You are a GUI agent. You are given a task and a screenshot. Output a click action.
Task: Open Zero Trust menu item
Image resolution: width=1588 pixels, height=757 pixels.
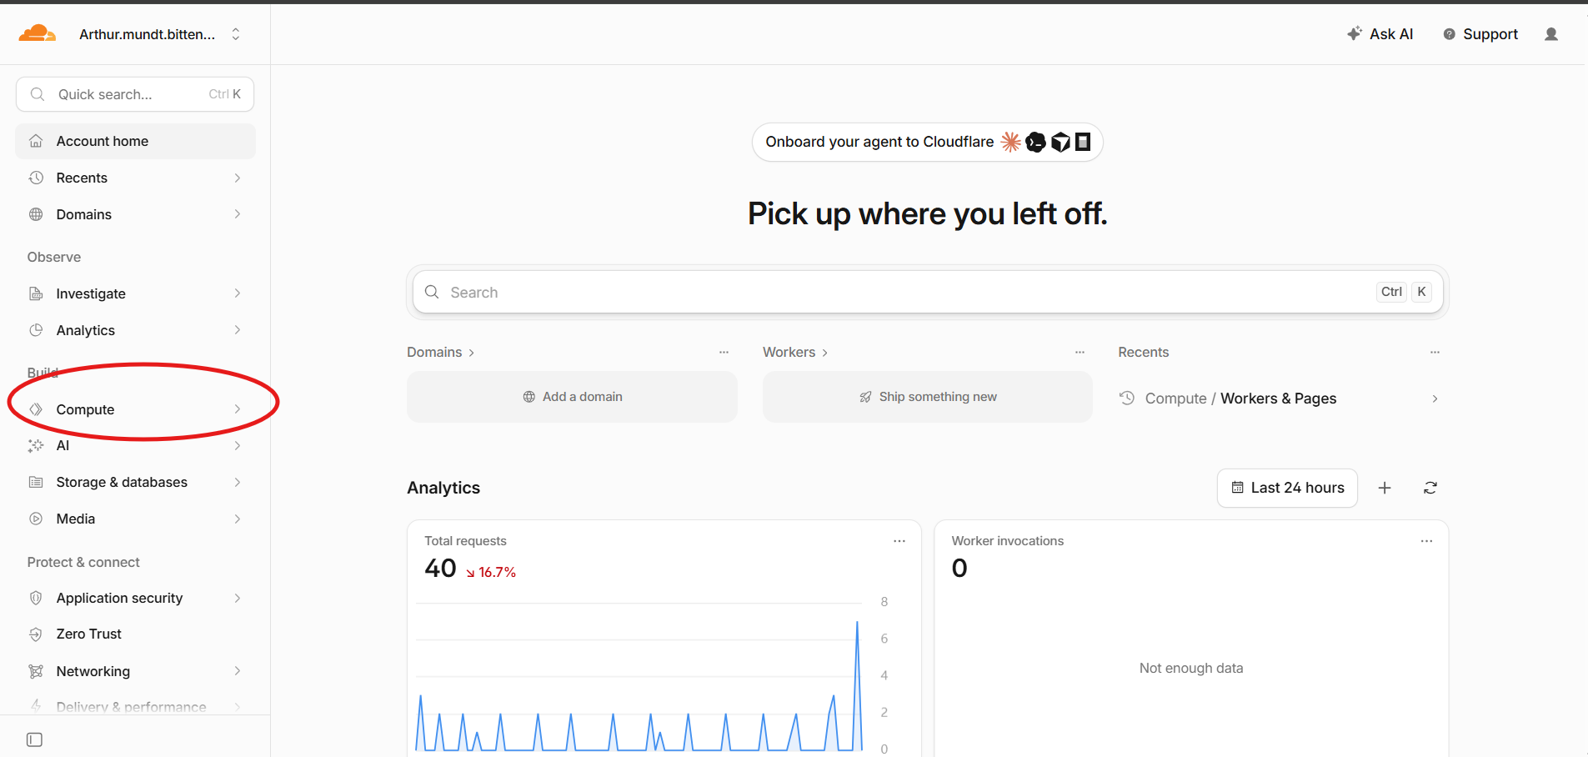135,634
